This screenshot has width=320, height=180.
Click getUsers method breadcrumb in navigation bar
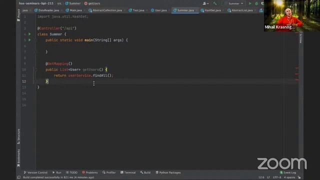(x=92, y=3)
